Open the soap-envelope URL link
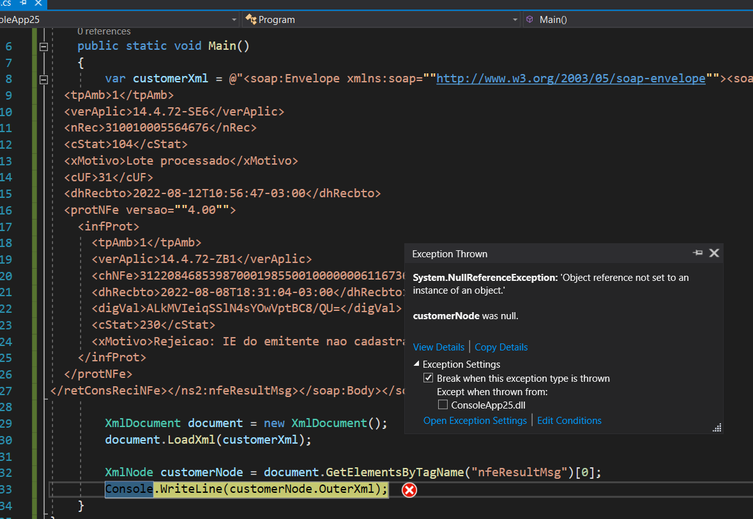This screenshot has width=753, height=519. pyautogui.click(x=570, y=79)
